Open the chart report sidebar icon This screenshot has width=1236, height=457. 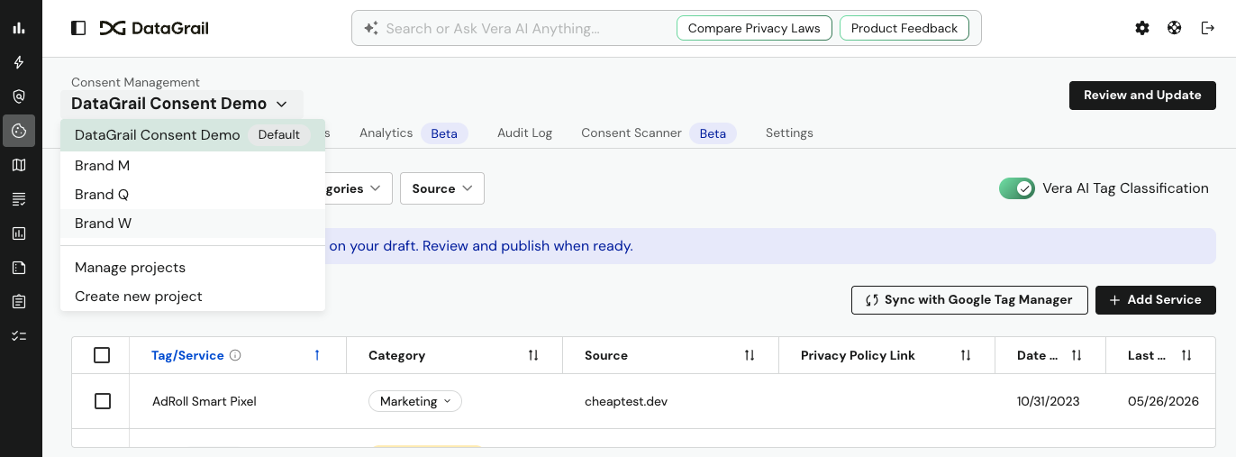(19, 233)
